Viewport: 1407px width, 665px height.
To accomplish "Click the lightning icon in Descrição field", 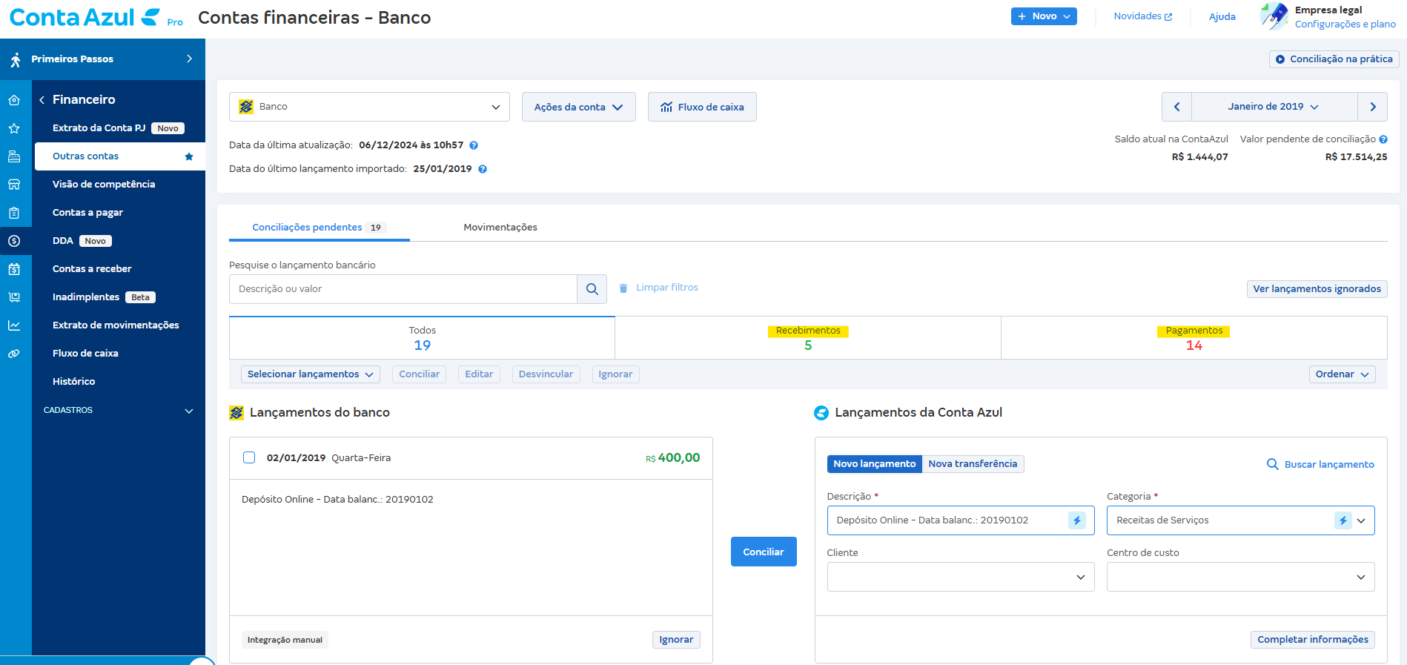I will [1076, 520].
